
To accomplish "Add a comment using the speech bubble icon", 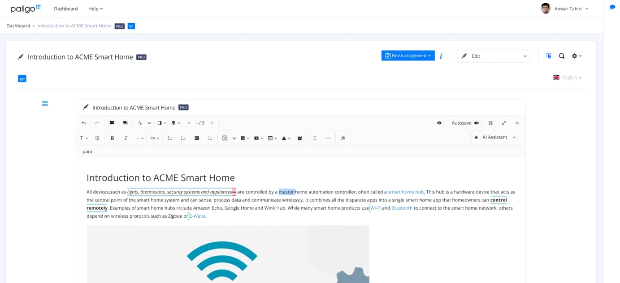I will coord(112,123).
